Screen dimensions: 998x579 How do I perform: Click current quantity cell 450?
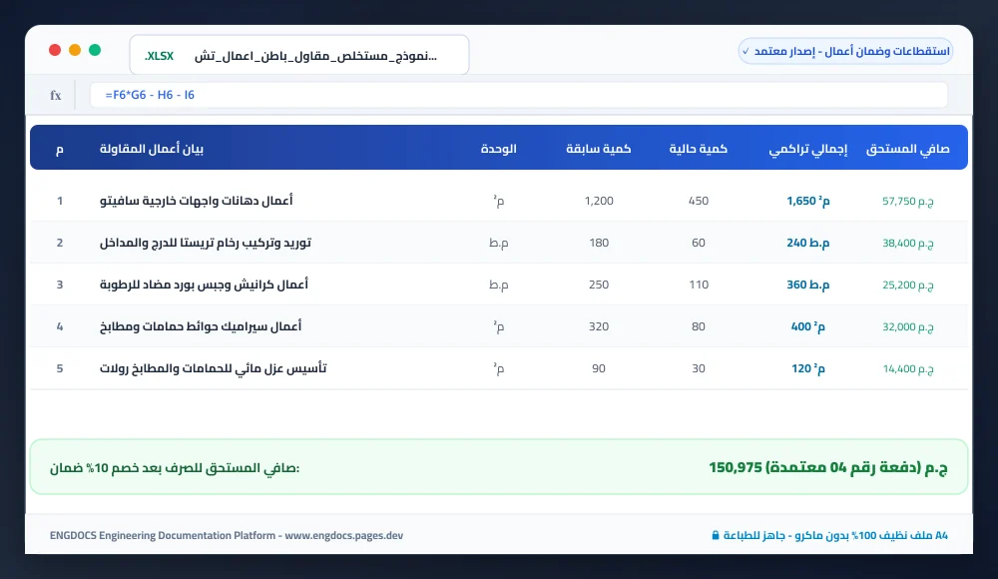click(699, 201)
